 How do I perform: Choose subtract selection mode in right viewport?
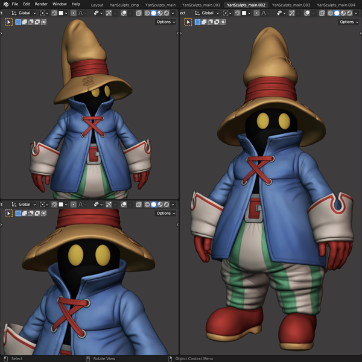pos(211,22)
